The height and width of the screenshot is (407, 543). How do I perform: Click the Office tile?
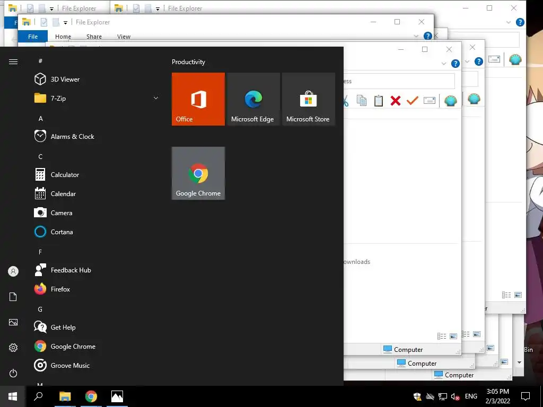[x=198, y=99]
